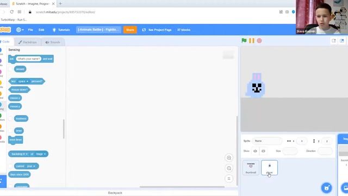Click the block palette vertical scrollbar

tap(64, 129)
